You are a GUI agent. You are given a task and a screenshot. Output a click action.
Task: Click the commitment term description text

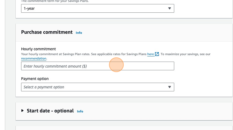(55, 1)
